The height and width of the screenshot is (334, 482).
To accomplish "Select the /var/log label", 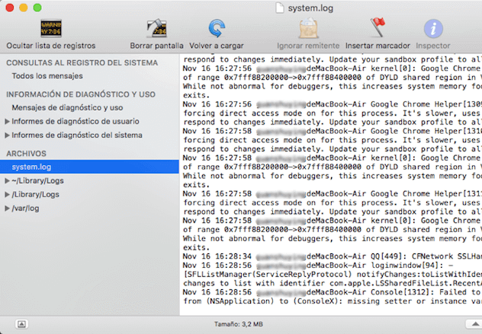I will tap(25, 208).
